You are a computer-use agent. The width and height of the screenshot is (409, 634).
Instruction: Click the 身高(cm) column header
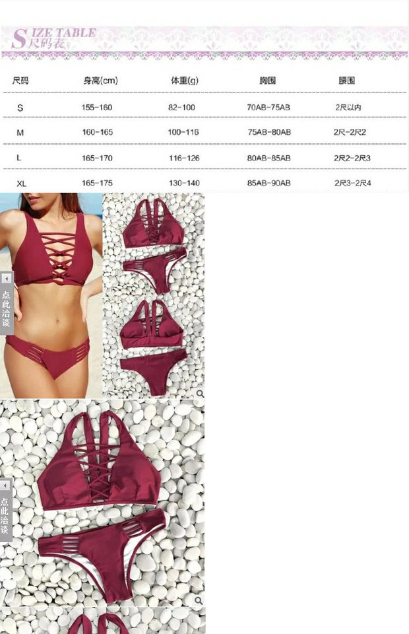click(100, 81)
